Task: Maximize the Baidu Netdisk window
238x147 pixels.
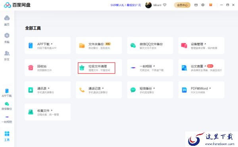Action: (x=228, y=5)
